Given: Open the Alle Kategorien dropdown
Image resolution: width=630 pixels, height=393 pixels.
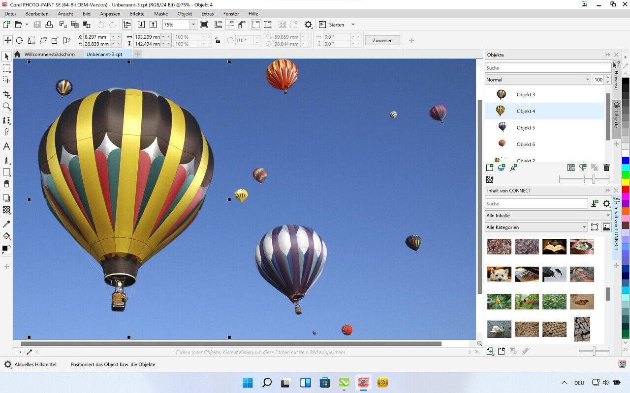Looking at the screenshot, I should coord(536,227).
